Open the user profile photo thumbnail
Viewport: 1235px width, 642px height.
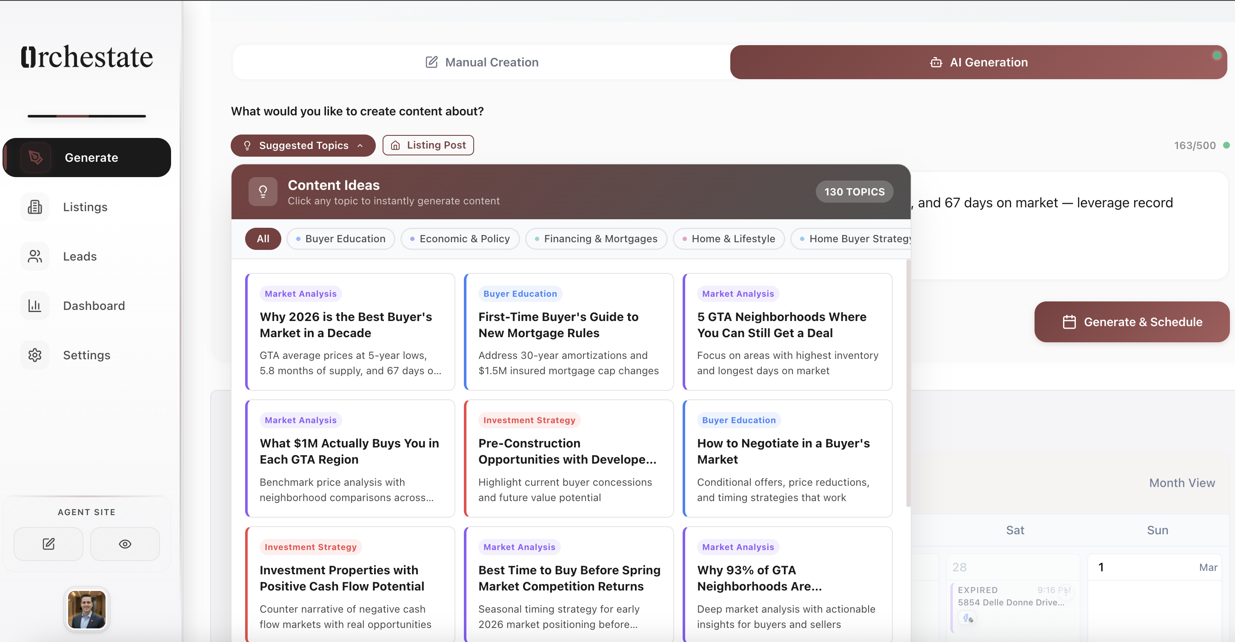tap(87, 609)
